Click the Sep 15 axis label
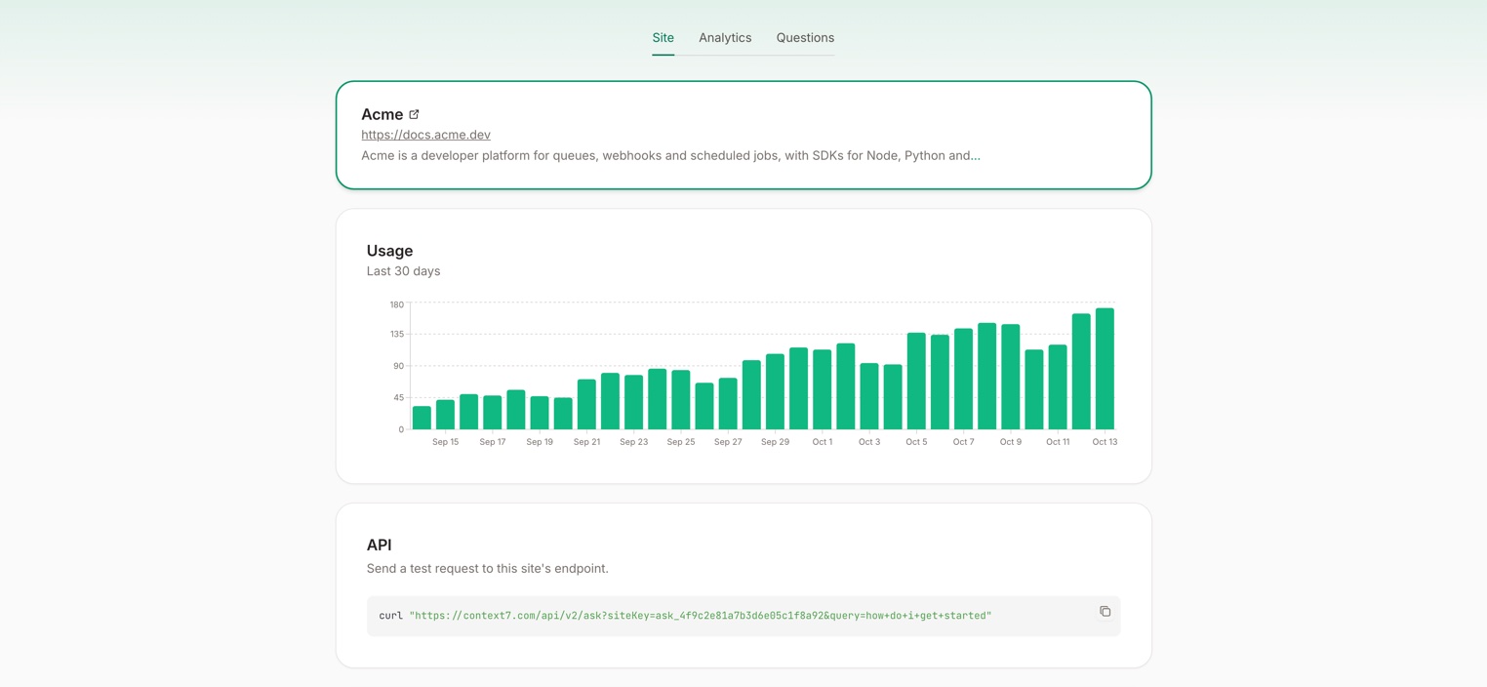 446,442
